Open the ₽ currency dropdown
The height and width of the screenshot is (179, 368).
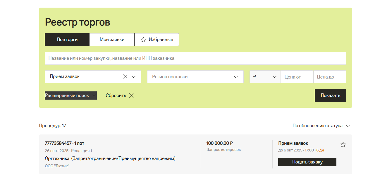265,77
